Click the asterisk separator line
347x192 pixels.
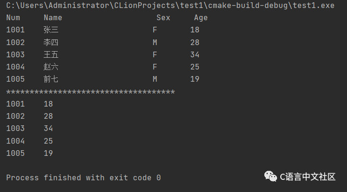pos(91,92)
